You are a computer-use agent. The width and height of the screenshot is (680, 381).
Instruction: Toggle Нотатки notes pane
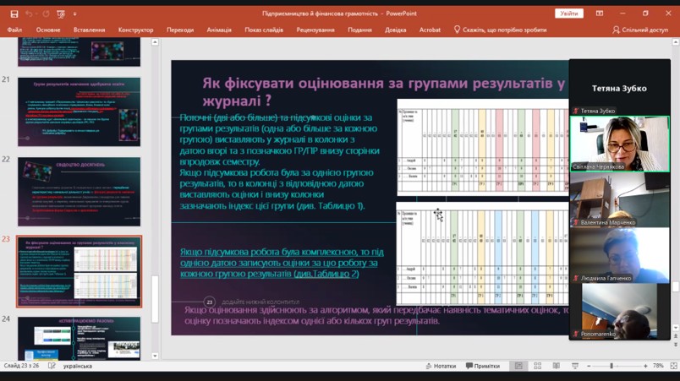tap(440, 366)
